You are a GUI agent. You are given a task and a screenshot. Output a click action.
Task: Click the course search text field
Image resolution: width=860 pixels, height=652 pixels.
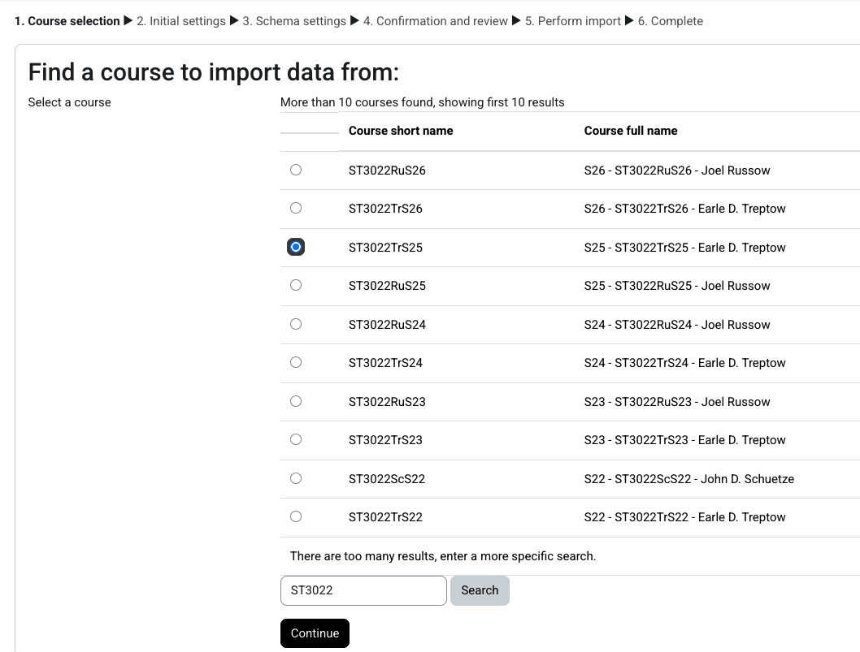(x=363, y=590)
